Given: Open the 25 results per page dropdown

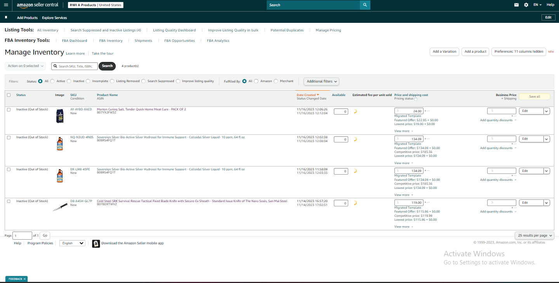Looking at the screenshot, I should (x=535, y=235).
